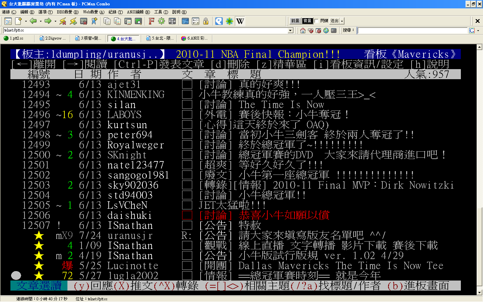Screen dimensions: 483x302
Task: Expand the 送出 dropdown arrow
Action: (x=342, y=21)
